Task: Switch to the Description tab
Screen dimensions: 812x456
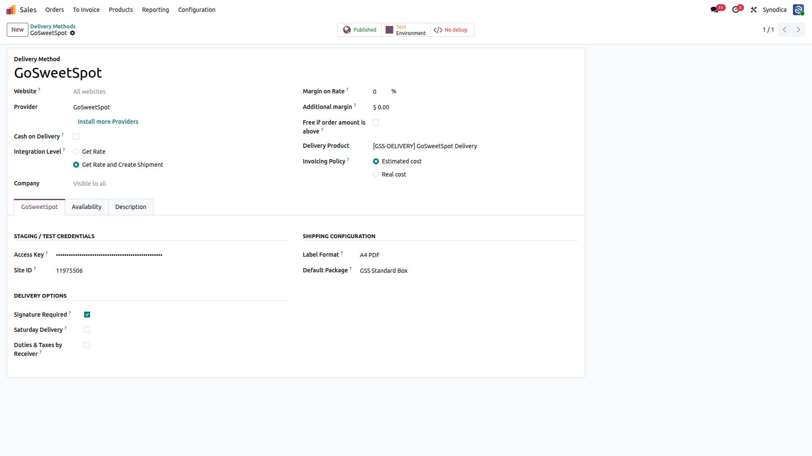Action: coord(131,207)
